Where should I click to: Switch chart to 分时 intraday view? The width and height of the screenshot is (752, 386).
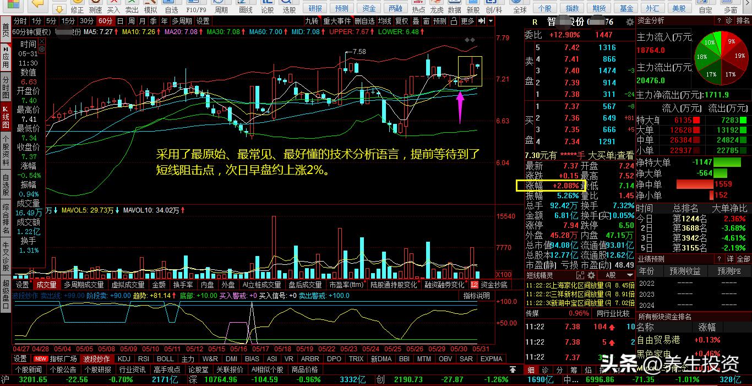(x=20, y=21)
